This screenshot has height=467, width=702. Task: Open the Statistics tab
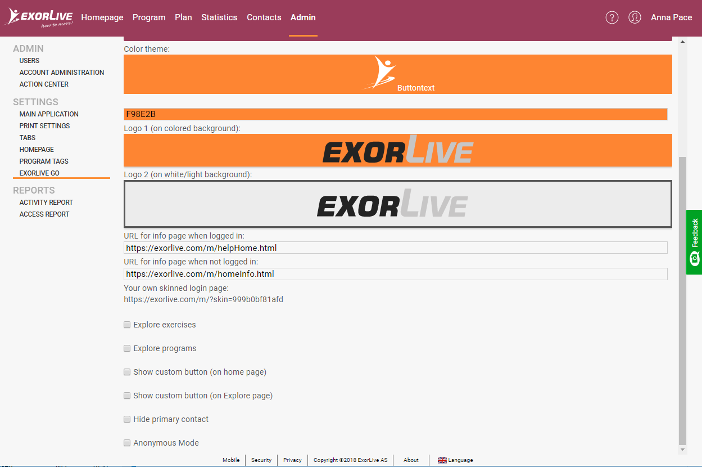(x=219, y=17)
